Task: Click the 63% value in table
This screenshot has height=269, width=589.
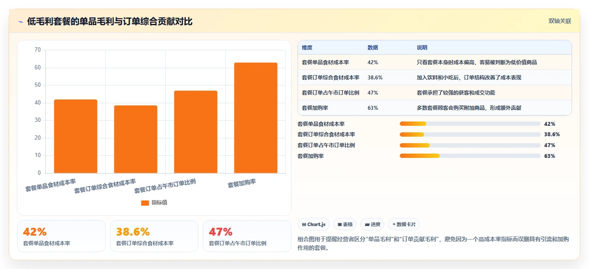Action: click(373, 108)
